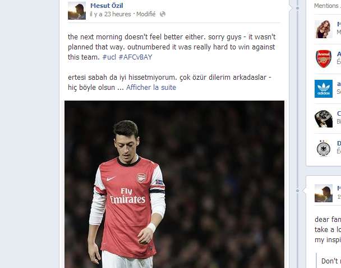Click timeline dot beside the lower right post
341x268 pixels.
click(x=305, y=191)
